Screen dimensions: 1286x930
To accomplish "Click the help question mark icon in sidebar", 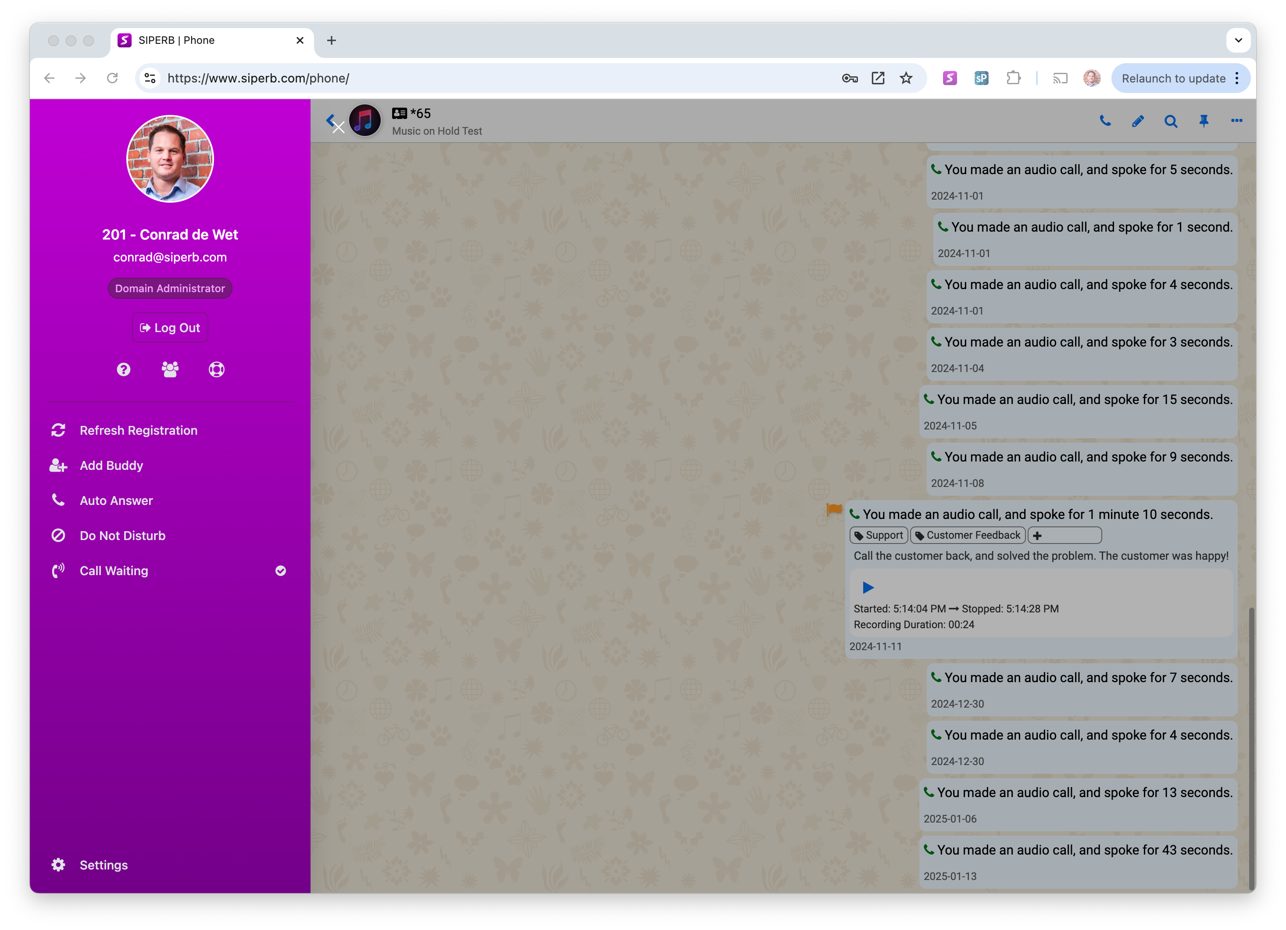I will click(124, 370).
